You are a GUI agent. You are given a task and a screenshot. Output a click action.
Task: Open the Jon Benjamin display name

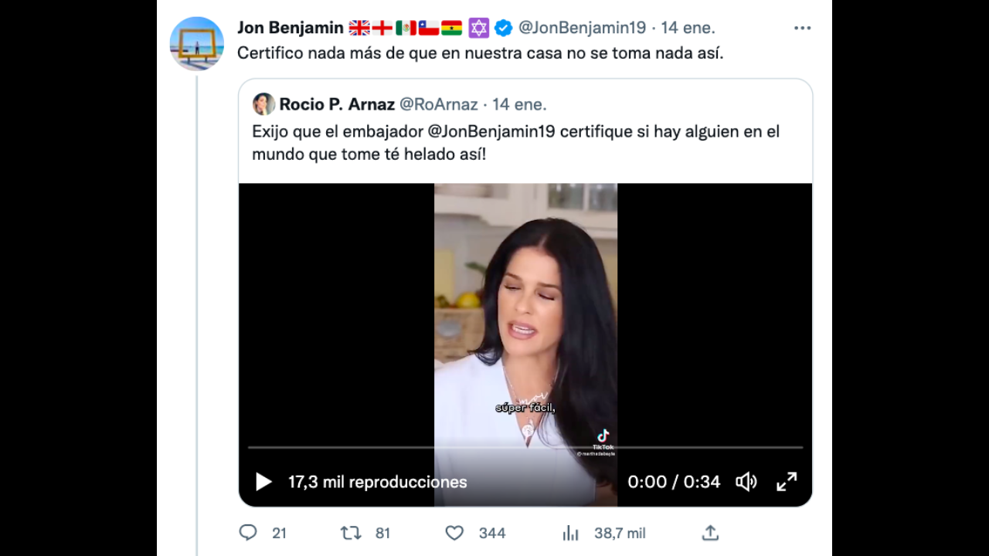290,28
